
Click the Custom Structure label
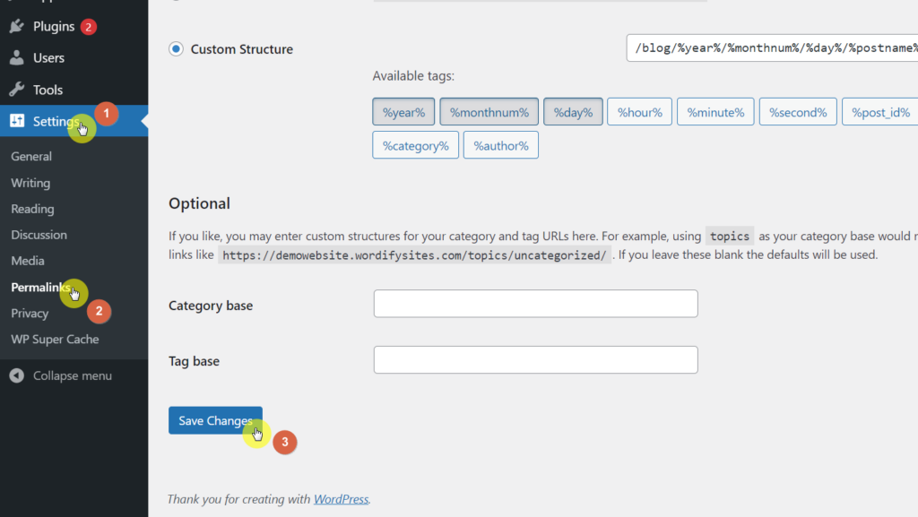(242, 49)
